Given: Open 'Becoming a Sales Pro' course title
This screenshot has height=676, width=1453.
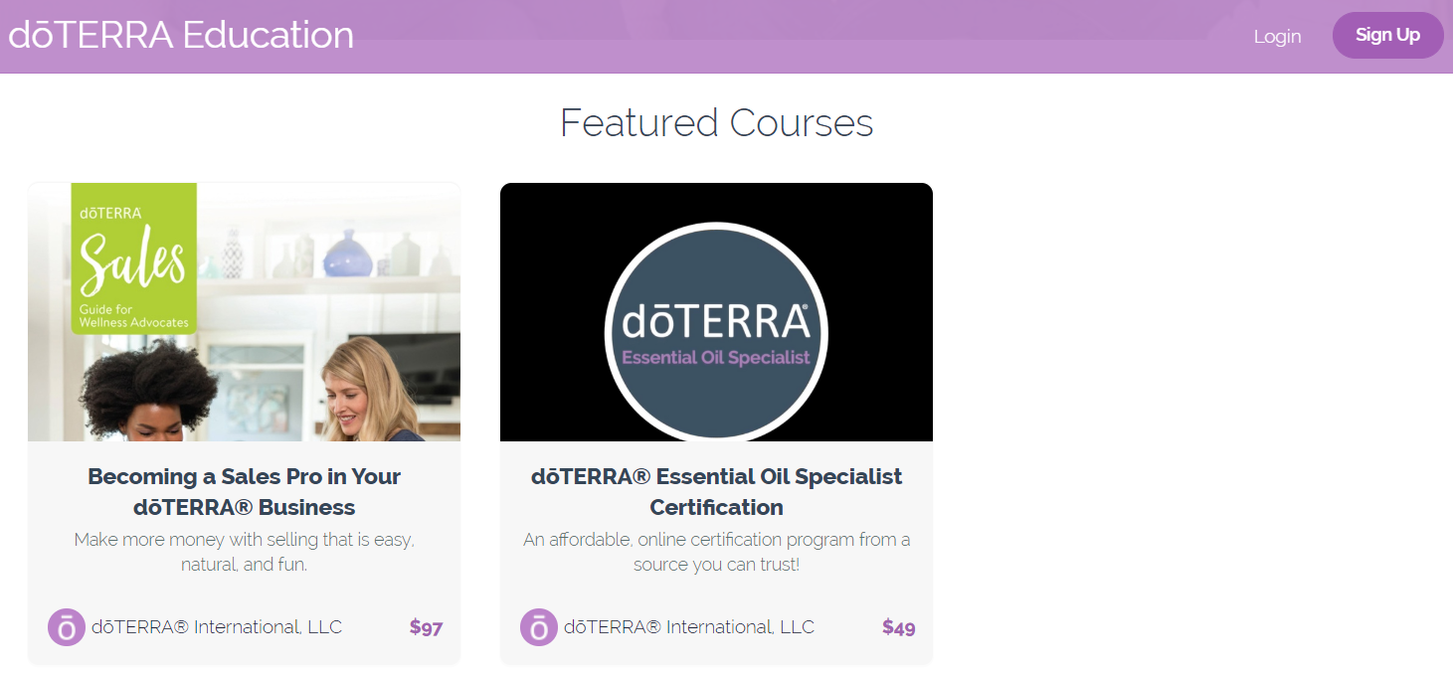Looking at the screenshot, I should point(244,491).
